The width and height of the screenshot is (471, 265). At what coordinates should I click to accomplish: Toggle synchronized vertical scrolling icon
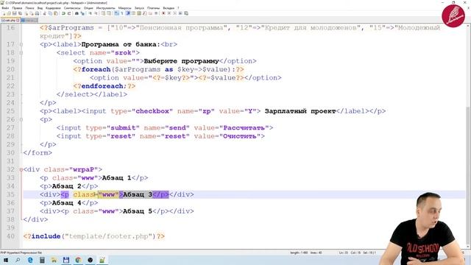click(103, 13)
